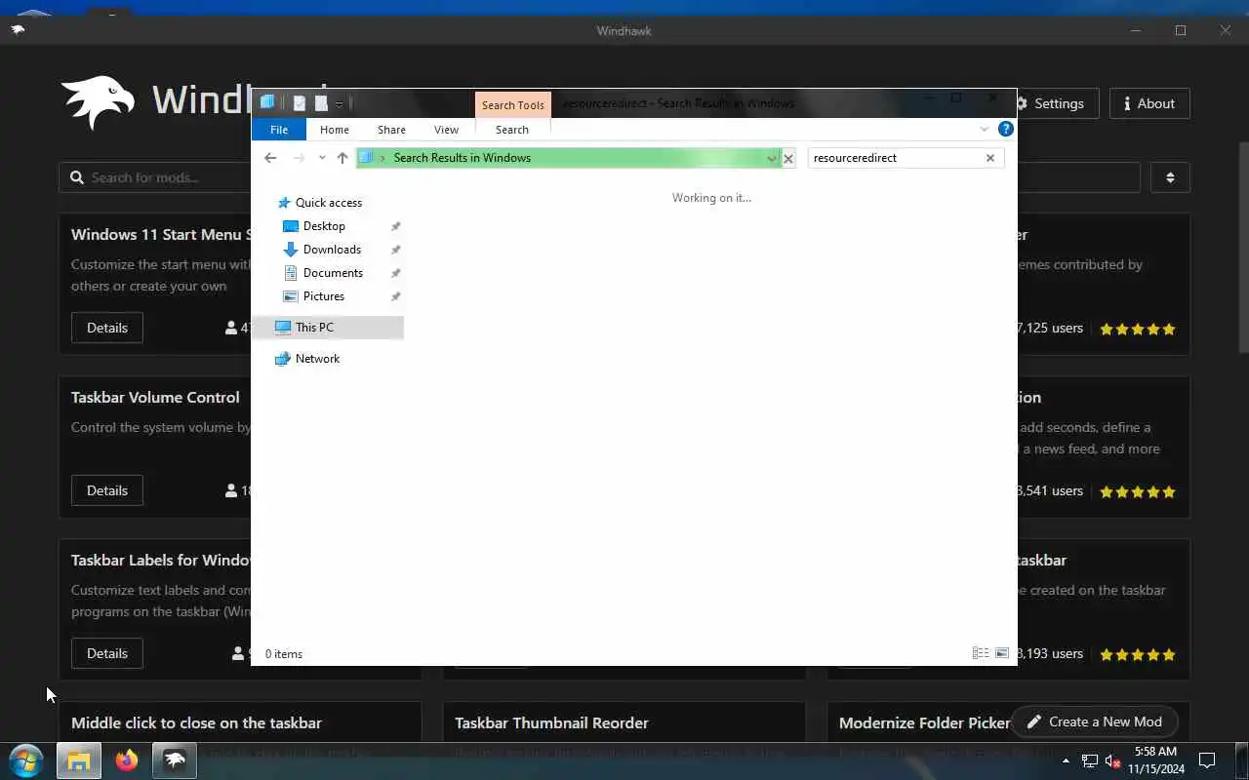
Task: Stop the search loading in address bar
Action: click(x=788, y=158)
